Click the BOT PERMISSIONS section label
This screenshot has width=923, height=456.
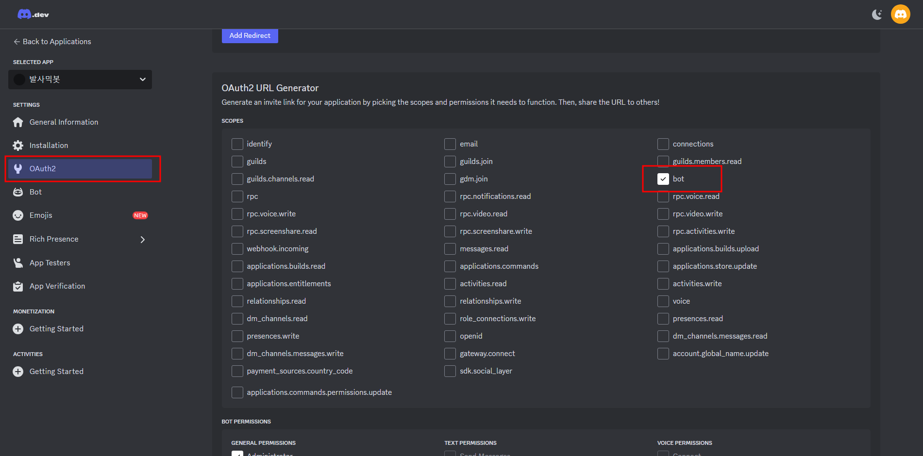246,422
